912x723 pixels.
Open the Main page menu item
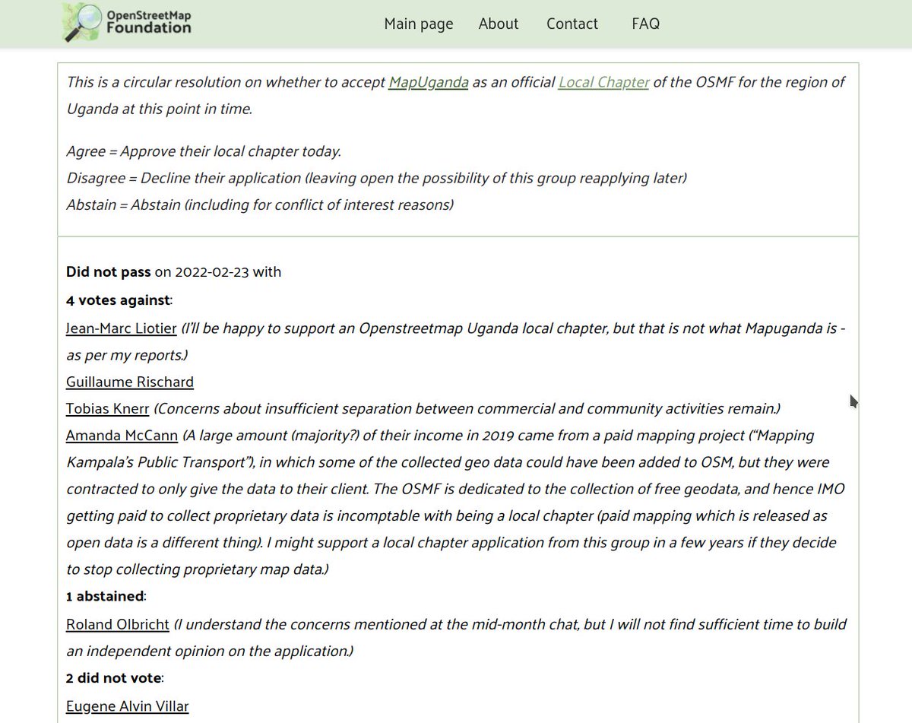pyautogui.click(x=419, y=24)
